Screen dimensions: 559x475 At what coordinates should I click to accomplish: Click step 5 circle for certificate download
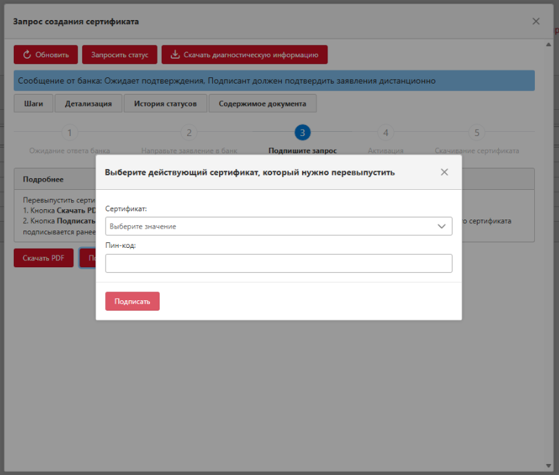click(x=476, y=133)
